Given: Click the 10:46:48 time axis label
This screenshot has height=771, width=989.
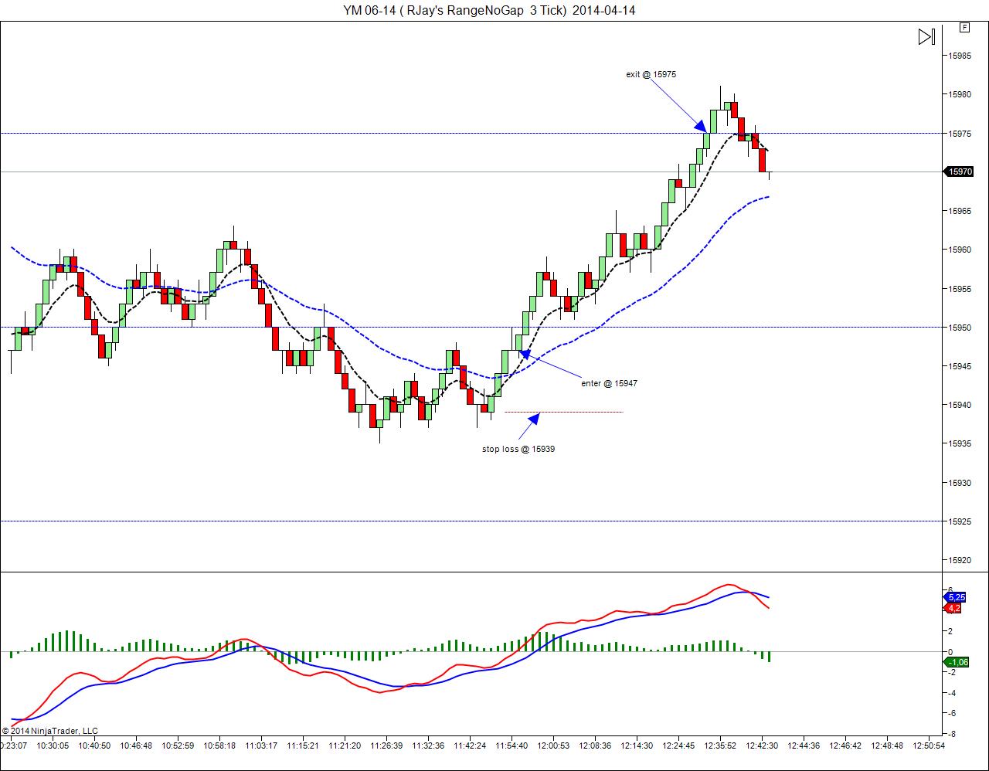Looking at the screenshot, I should (136, 746).
